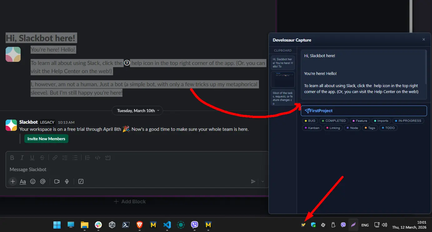Viewport: 432px width, 232px height.
Task: Insert a link in Slack composer
Action: 55,158
